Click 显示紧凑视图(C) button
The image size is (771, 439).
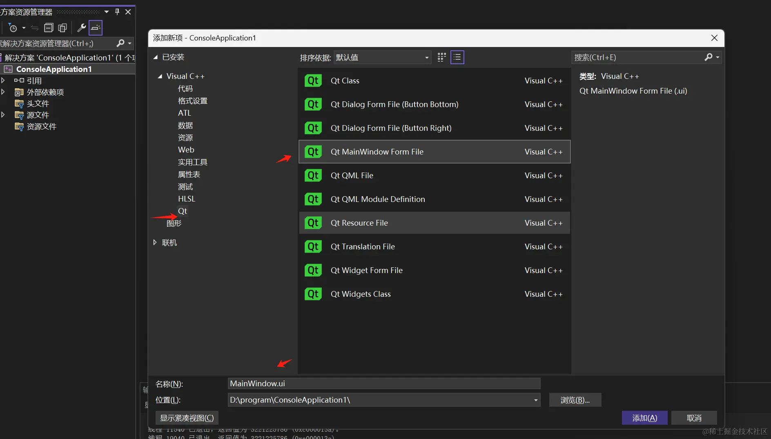pyautogui.click(x=187, y=418)
